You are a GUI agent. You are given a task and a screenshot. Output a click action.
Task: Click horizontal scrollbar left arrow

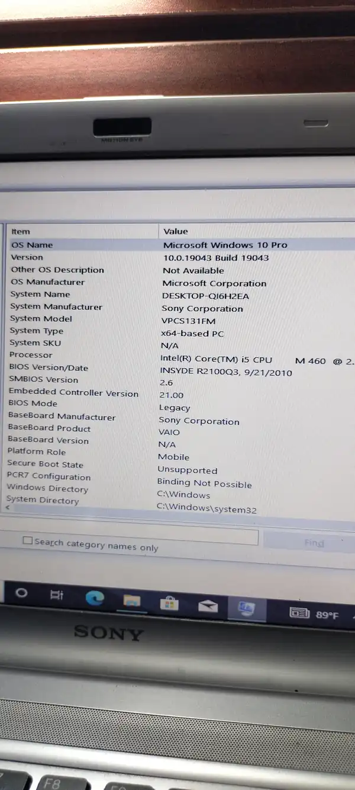(8, 508)
